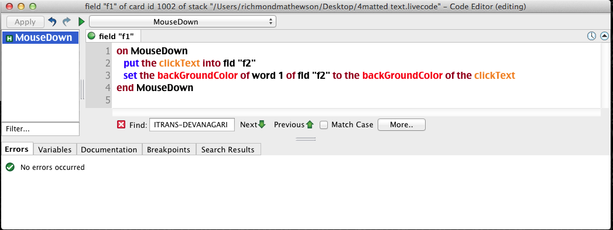Click "on MouseDown" on line 1
613x230 pixels.
coord(152,51)
